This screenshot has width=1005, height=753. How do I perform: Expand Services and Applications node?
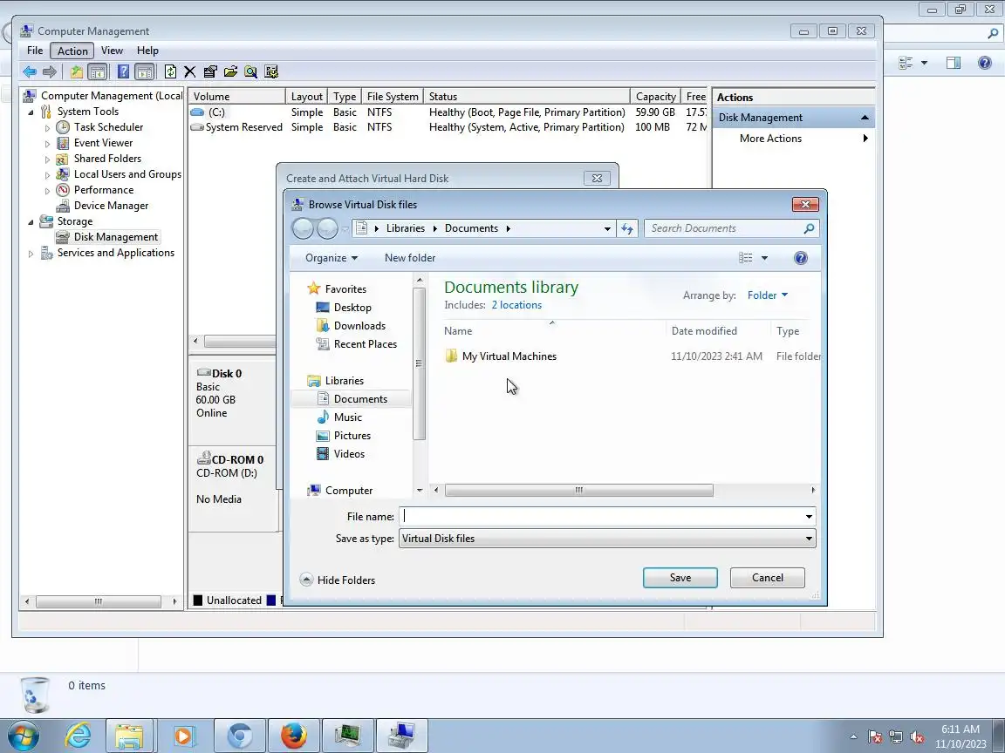(31, 254)
